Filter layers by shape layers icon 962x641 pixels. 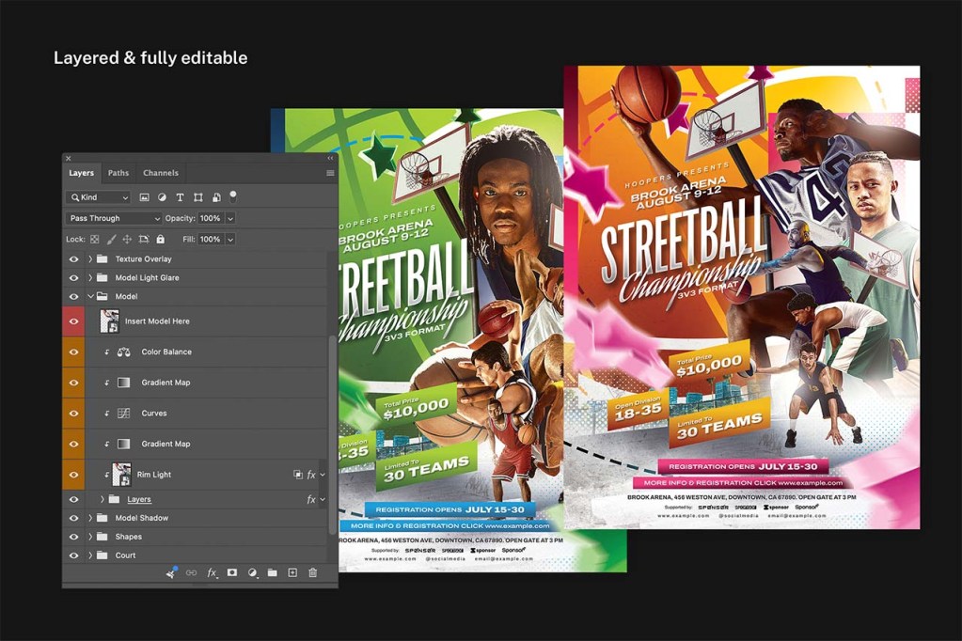pyautogui.click(x=198, y=197)
